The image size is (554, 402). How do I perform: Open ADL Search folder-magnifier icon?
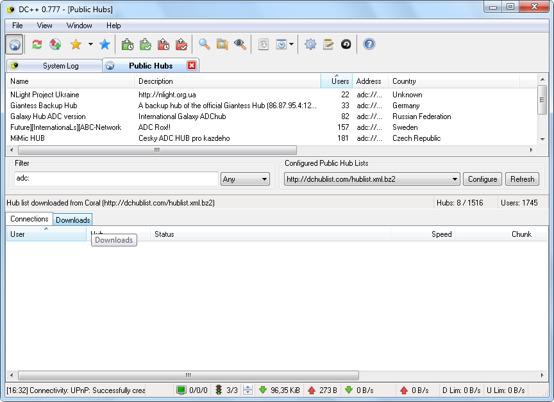[222, 44]
